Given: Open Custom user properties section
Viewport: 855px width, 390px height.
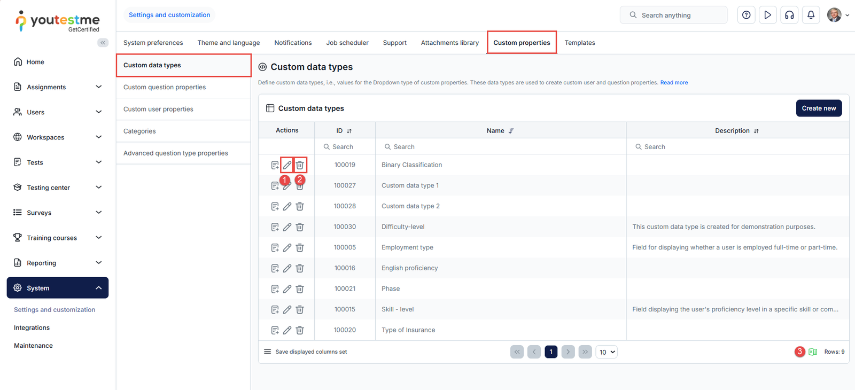Looking at the screenshot, I should click(158, 109).
